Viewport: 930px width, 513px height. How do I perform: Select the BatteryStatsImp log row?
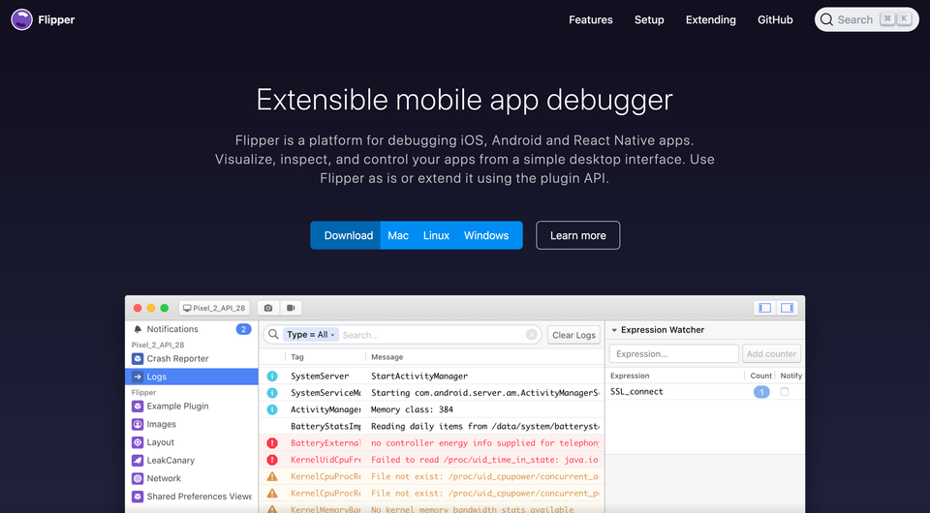tap(432, 426)
